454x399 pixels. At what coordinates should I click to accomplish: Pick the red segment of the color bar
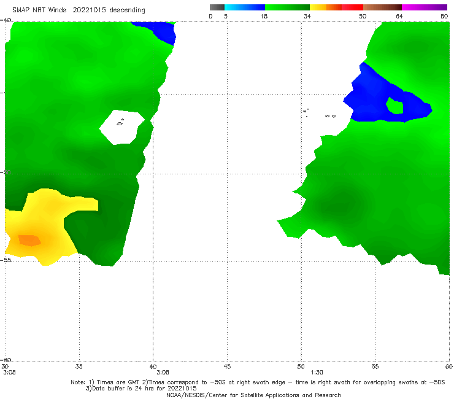pyautogui.click(x=352, y=7)
